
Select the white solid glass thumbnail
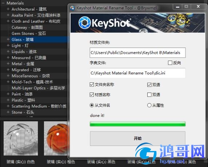pos(21,138)
